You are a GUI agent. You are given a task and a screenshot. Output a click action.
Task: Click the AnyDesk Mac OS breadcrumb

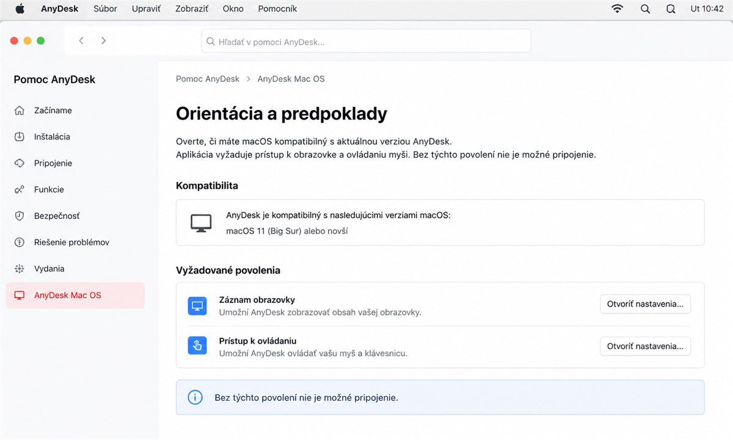coord(291,79)
